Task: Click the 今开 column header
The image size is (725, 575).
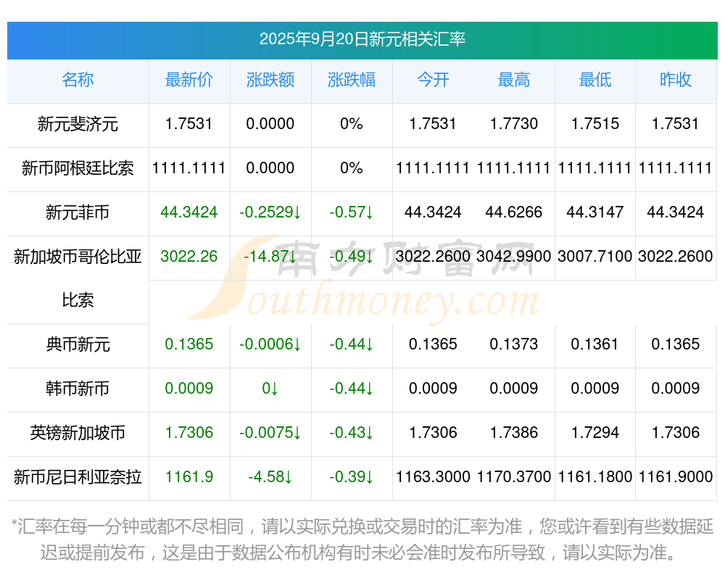Action: 433,80
